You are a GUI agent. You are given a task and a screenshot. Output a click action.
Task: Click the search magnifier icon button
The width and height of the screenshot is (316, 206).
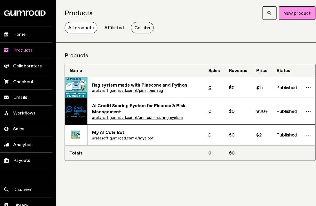[x=269, y=13]
